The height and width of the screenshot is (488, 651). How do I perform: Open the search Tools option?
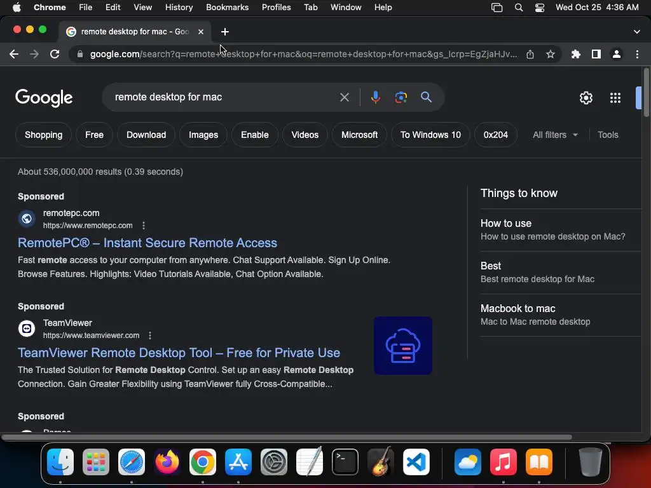click(x=608, y=135)
